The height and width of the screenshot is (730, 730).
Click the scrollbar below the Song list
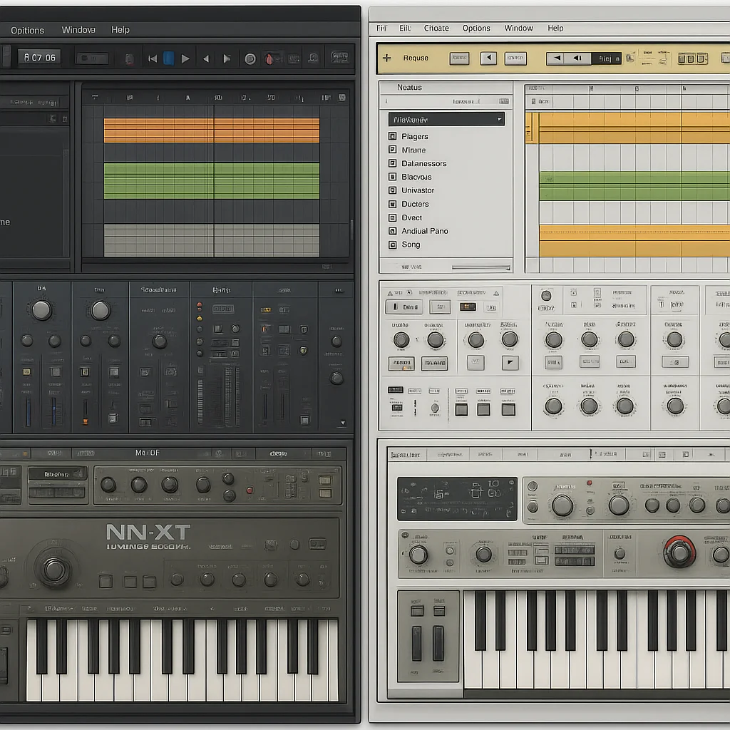(481, 267)
